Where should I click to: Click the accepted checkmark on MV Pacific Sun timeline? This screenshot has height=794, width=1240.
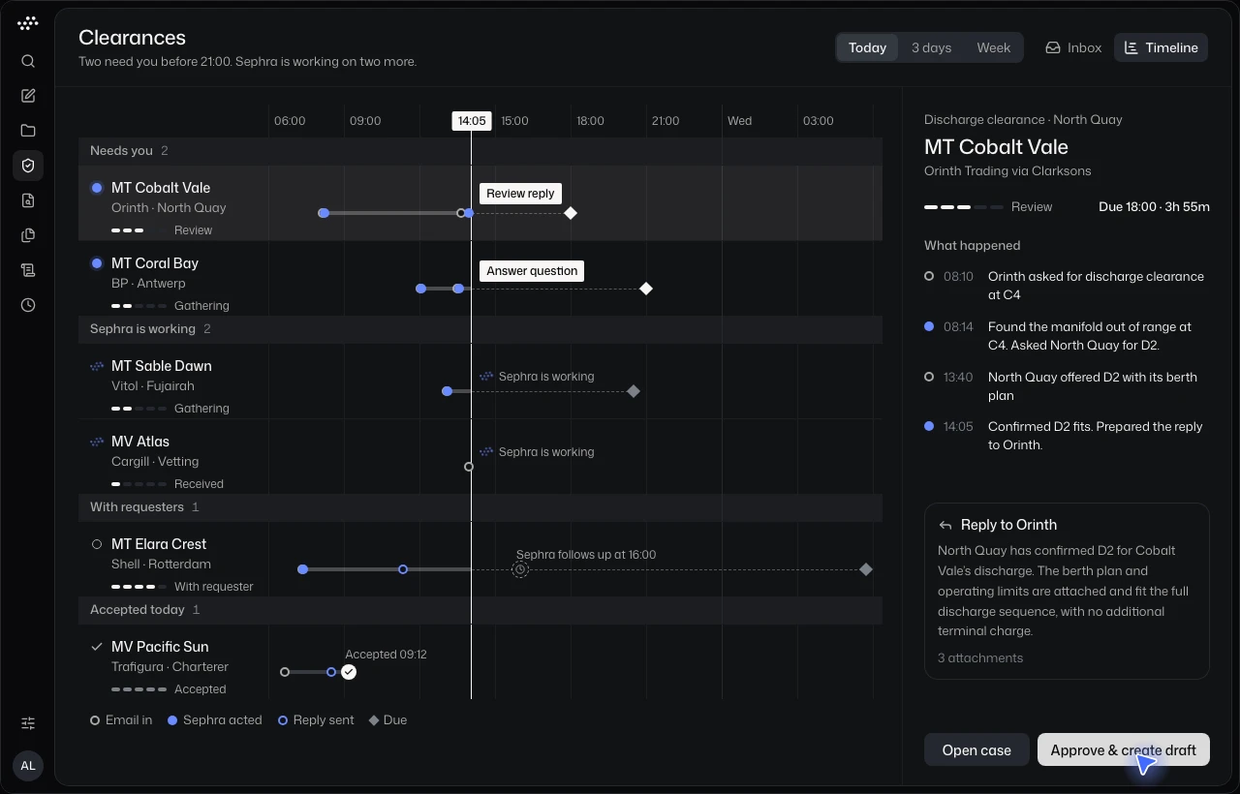tap(349, 672)
